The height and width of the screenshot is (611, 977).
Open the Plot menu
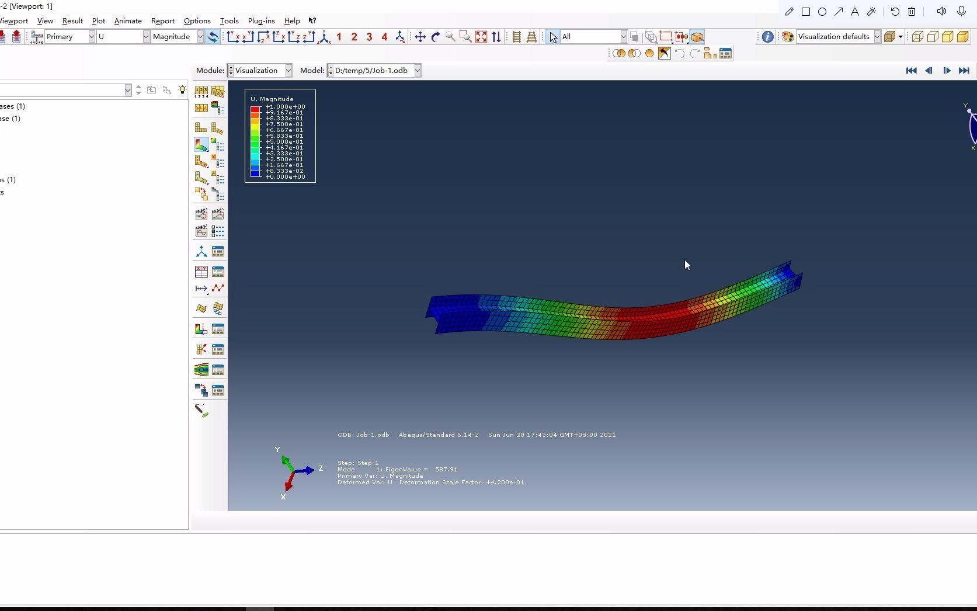(99, 20)
